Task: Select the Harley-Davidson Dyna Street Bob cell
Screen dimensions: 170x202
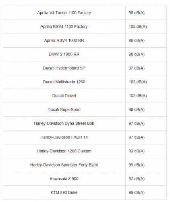Action: (x=64, y=123)
